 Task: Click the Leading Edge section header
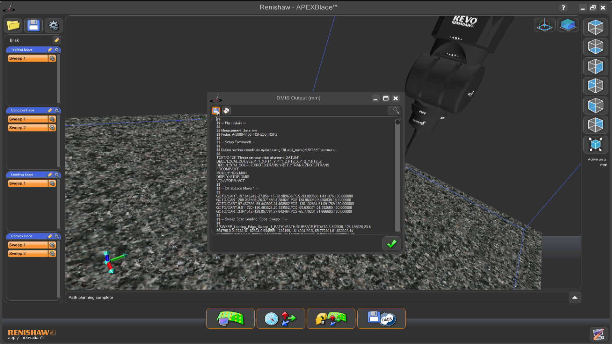point(33,175)
